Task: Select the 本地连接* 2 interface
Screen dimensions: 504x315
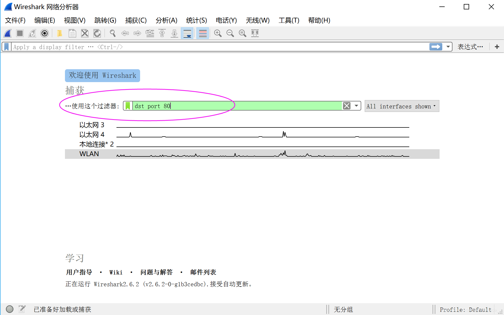Action: point(97,144)
